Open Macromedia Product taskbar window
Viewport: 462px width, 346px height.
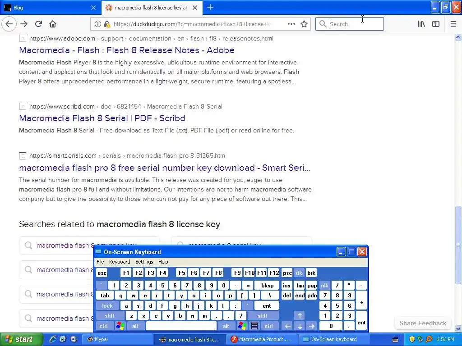263,339
